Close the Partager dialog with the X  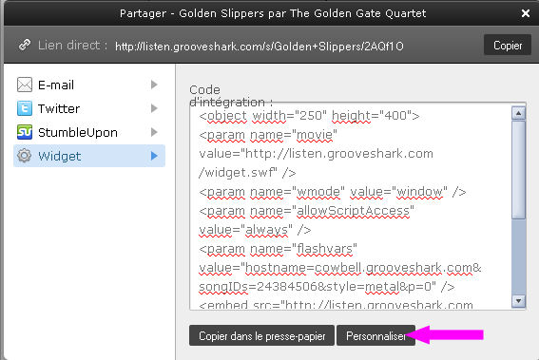[526, 13]
